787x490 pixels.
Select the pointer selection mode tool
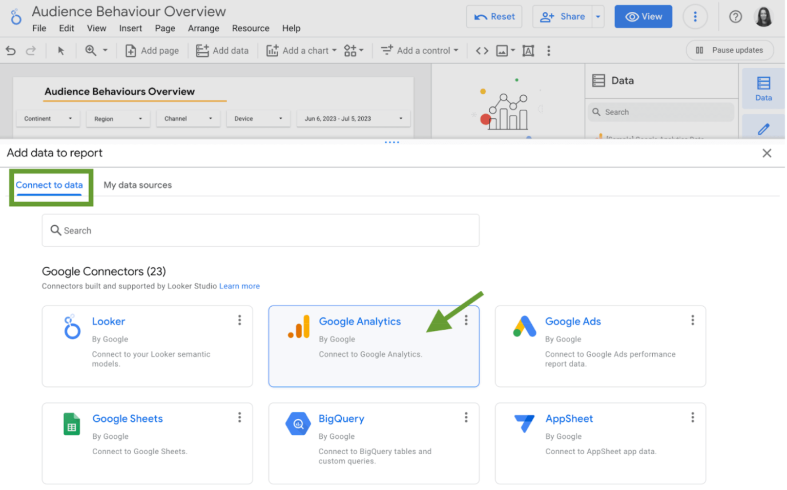coord(61,51)
